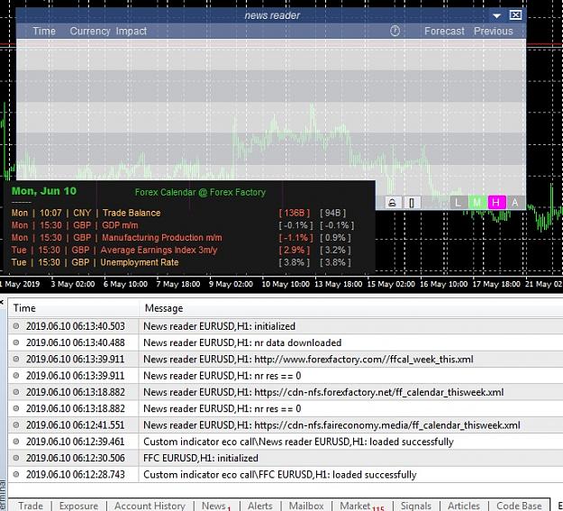Viewport: 563px width, 511px height.
Task: Click the CNY Trade Balance event
Action: pyautogui.click(x=86, y=213)
